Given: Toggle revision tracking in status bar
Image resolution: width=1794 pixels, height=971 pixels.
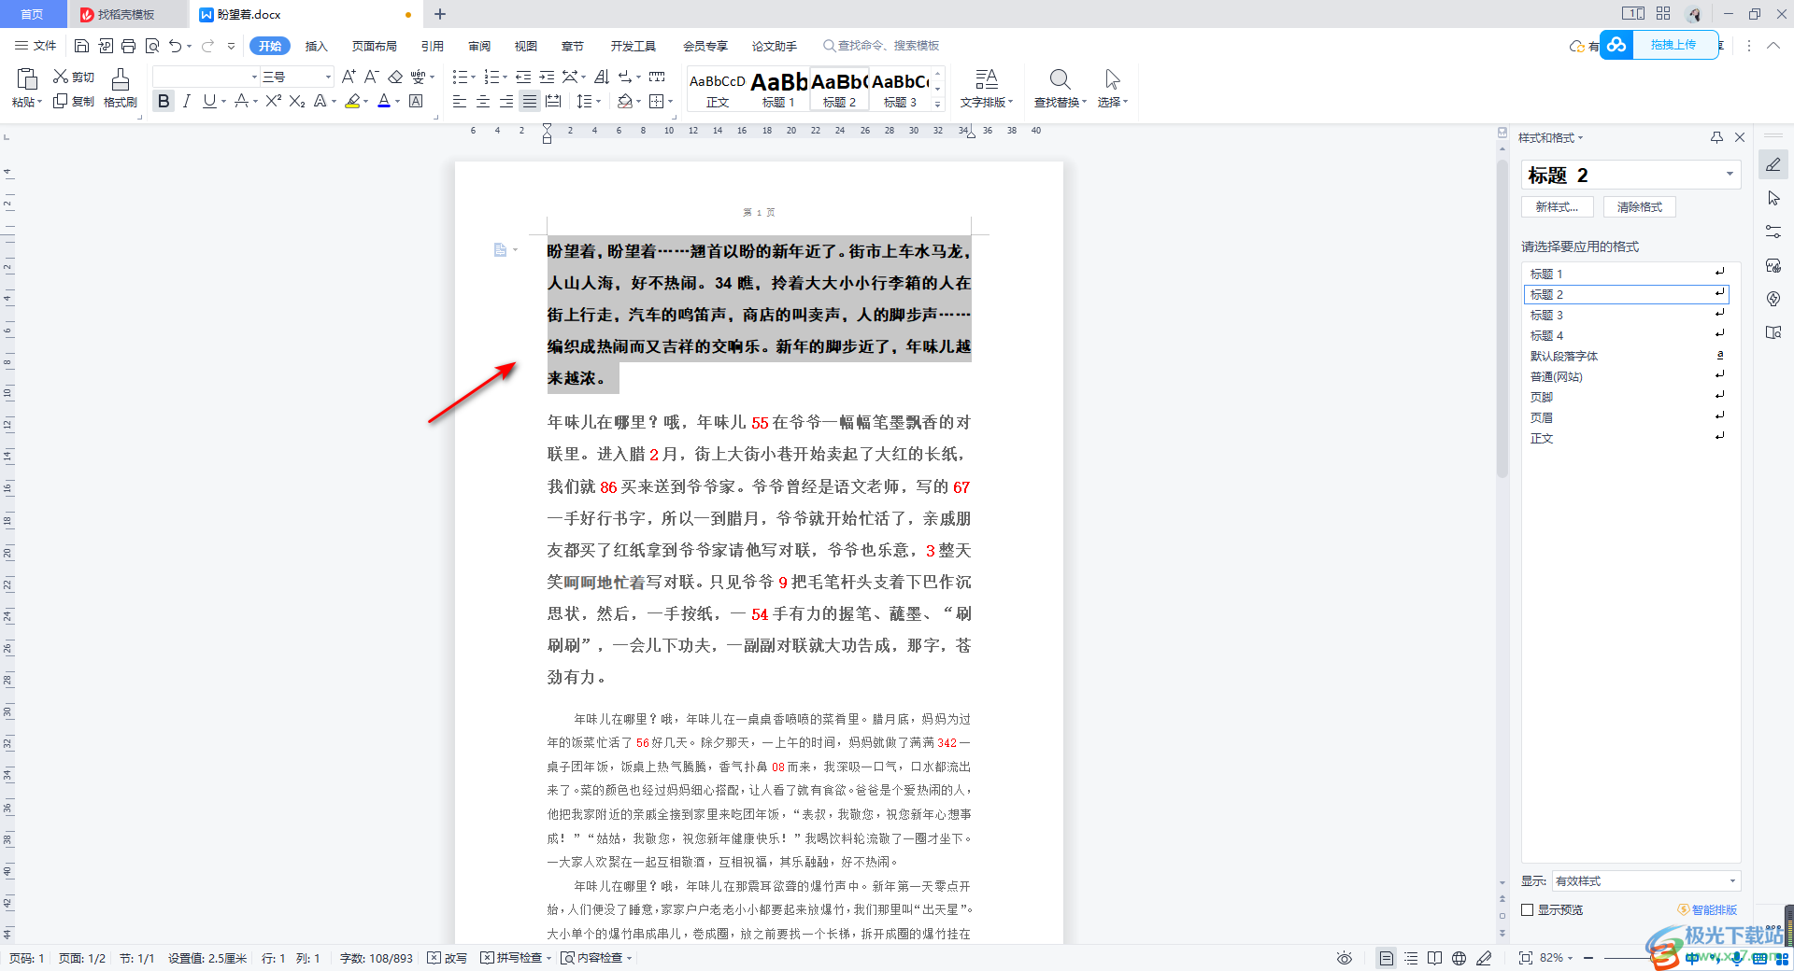Looking at the screenshot, I should pyautogui.click(x=448, y=958).
